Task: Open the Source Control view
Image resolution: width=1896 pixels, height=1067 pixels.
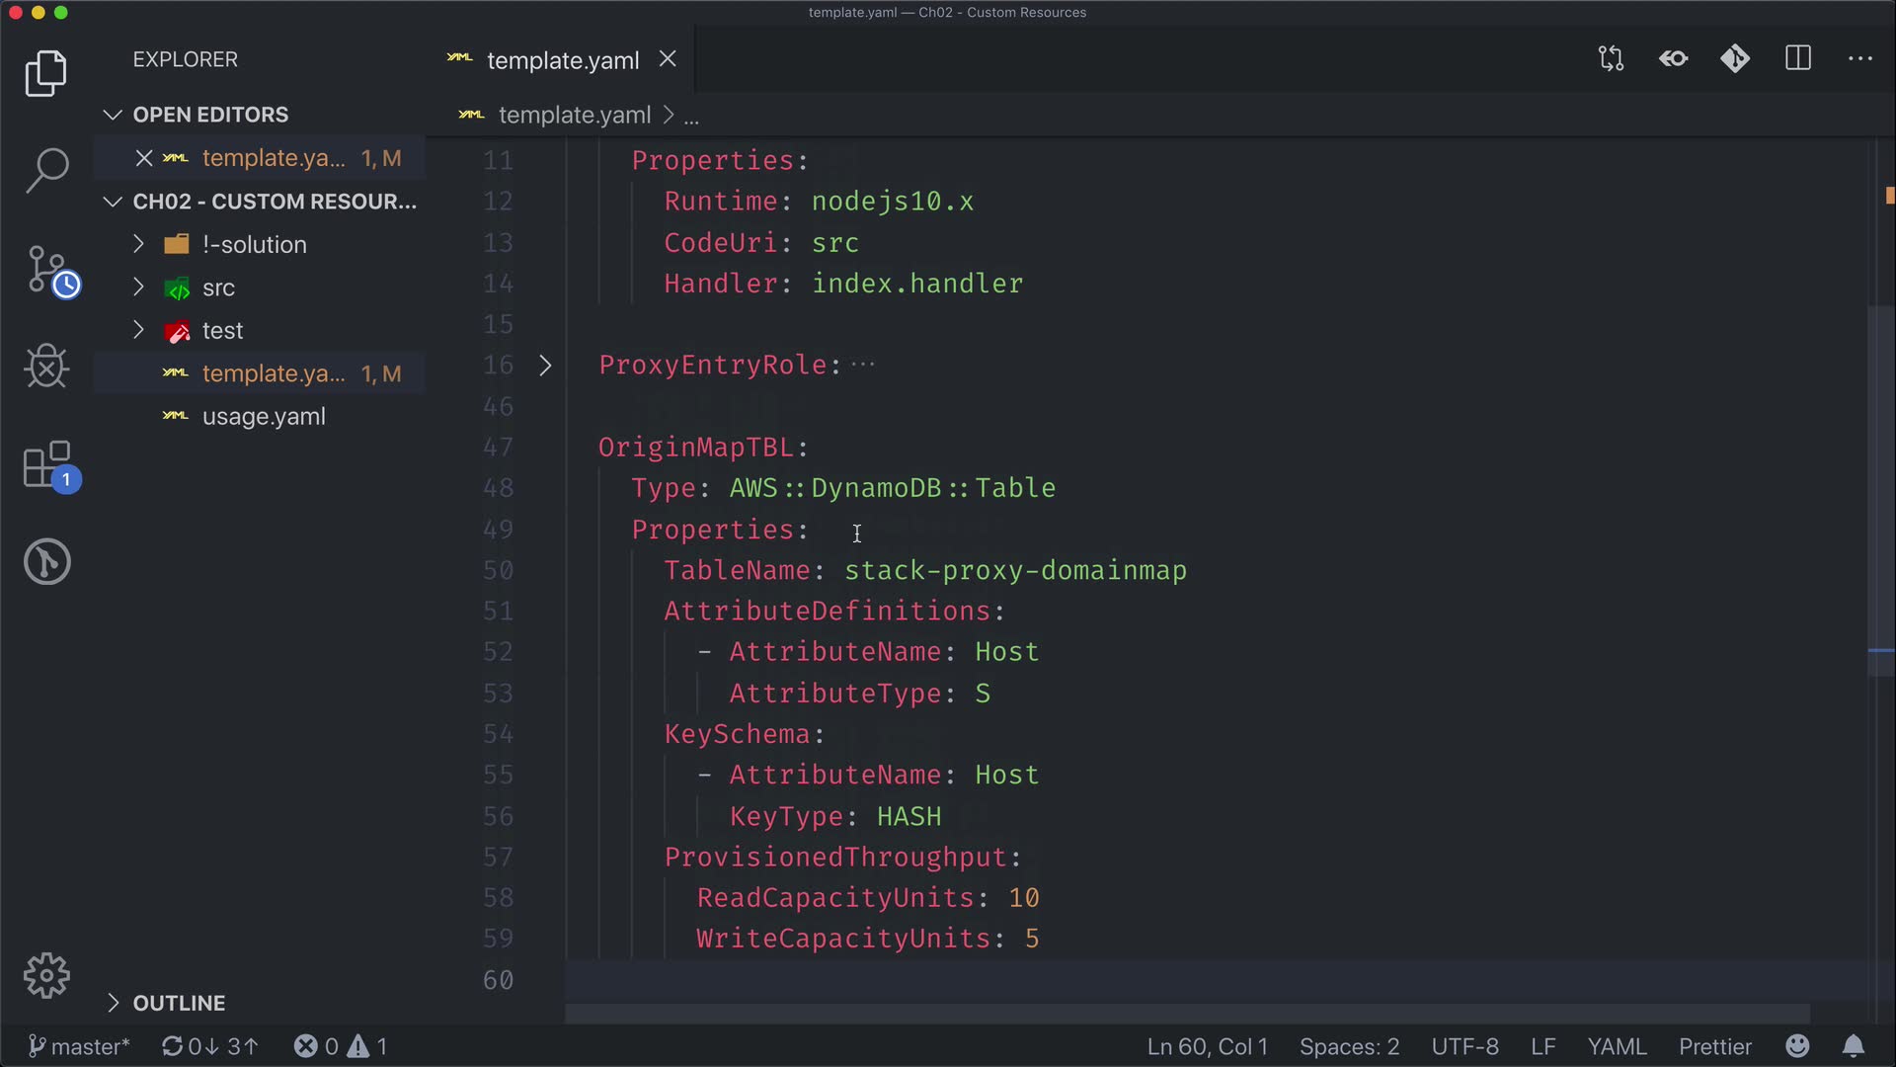Action: [x=46, y=270]
